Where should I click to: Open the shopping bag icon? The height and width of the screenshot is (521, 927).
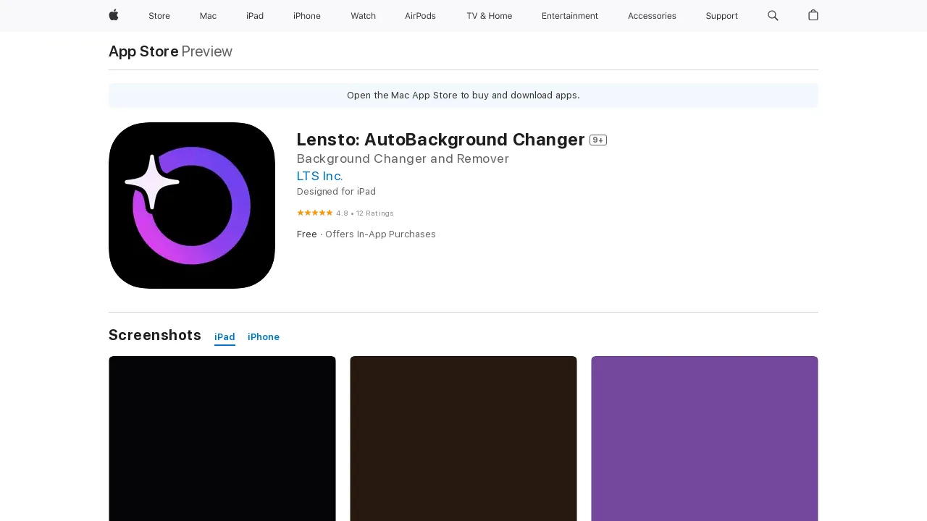(x=813, y=15)
